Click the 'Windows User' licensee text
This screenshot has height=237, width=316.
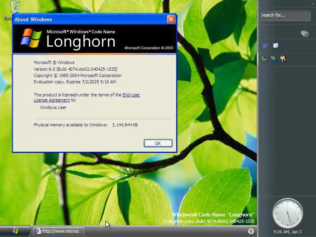[x=53, y=107]
